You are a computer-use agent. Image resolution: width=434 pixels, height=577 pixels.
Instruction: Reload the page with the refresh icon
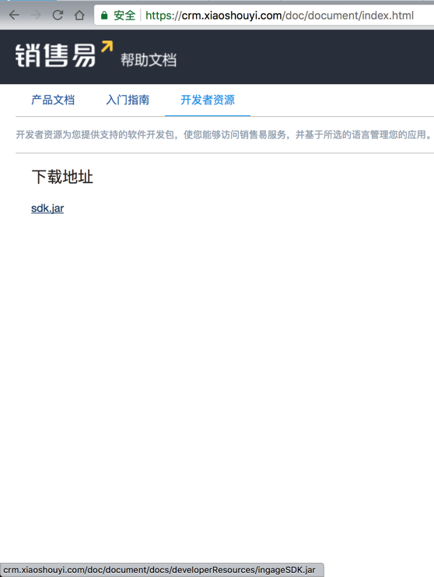point(58,15)
